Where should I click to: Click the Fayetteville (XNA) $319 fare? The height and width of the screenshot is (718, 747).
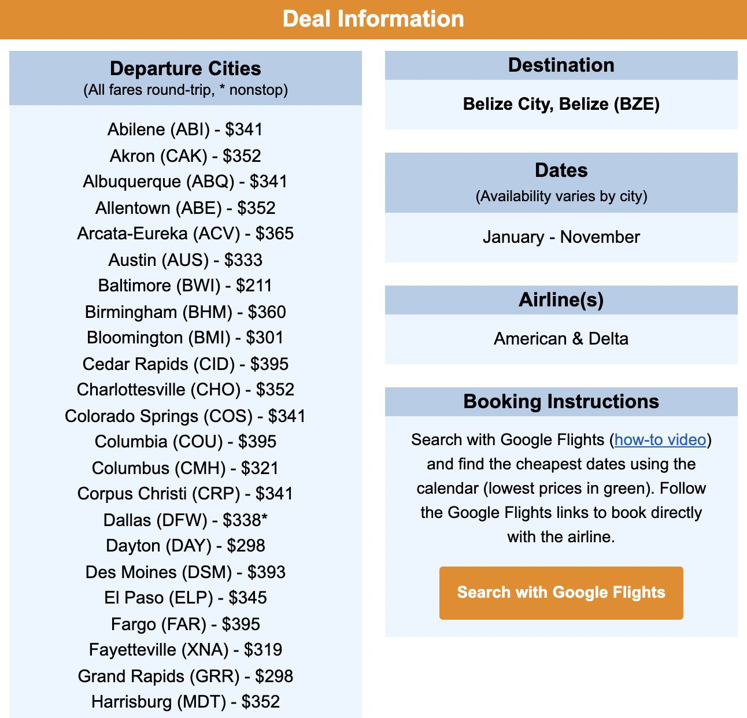pos(186,650)
